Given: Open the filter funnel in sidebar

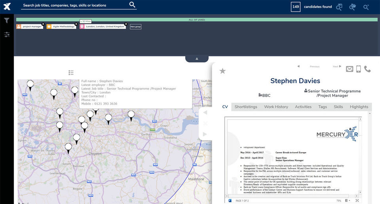Looking at the screenshot, I should coord(7,21).
